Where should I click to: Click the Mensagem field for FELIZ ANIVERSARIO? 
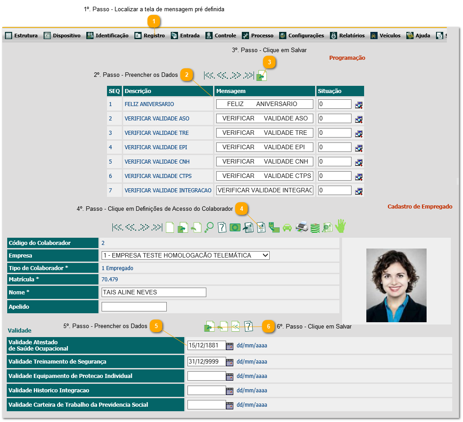click(x=265, y=104)
